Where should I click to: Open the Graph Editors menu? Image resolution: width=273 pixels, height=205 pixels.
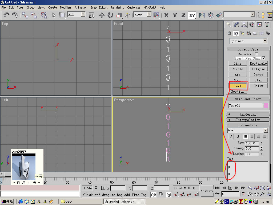point(99,7)
